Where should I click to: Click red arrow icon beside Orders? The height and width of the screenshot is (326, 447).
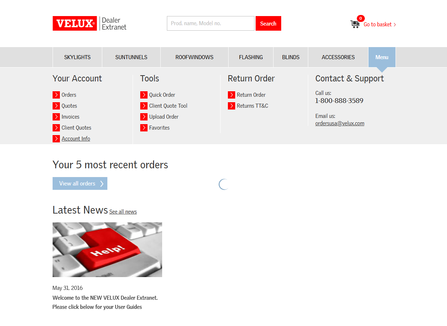pos(56,95)
